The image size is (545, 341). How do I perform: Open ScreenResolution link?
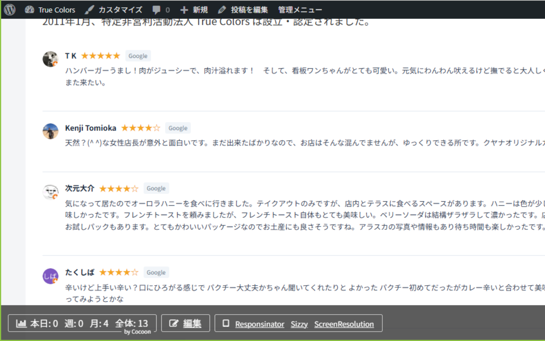(344, 324)
